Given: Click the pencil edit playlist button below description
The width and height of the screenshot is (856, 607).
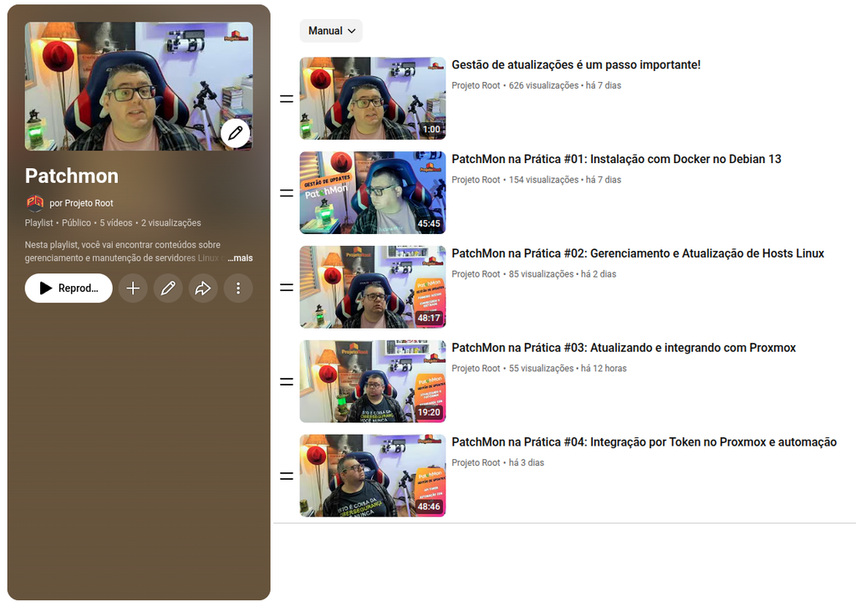Looking at the screenshot, I should [x=168, y=288].
